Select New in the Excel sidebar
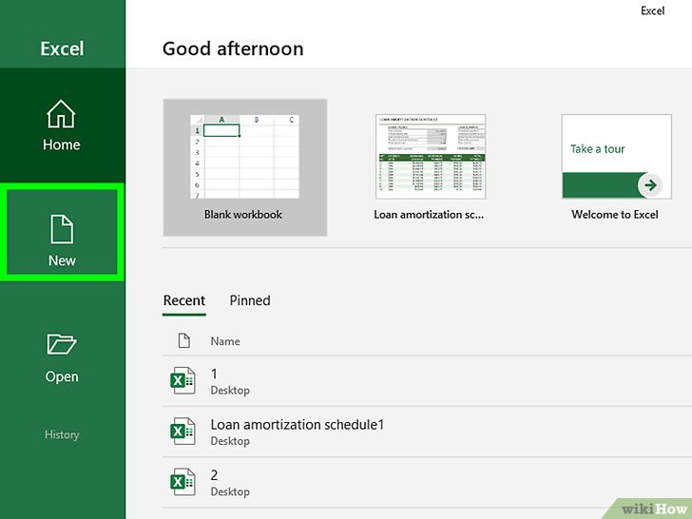This screenshot has width=692, height=519. pos(62,232)
